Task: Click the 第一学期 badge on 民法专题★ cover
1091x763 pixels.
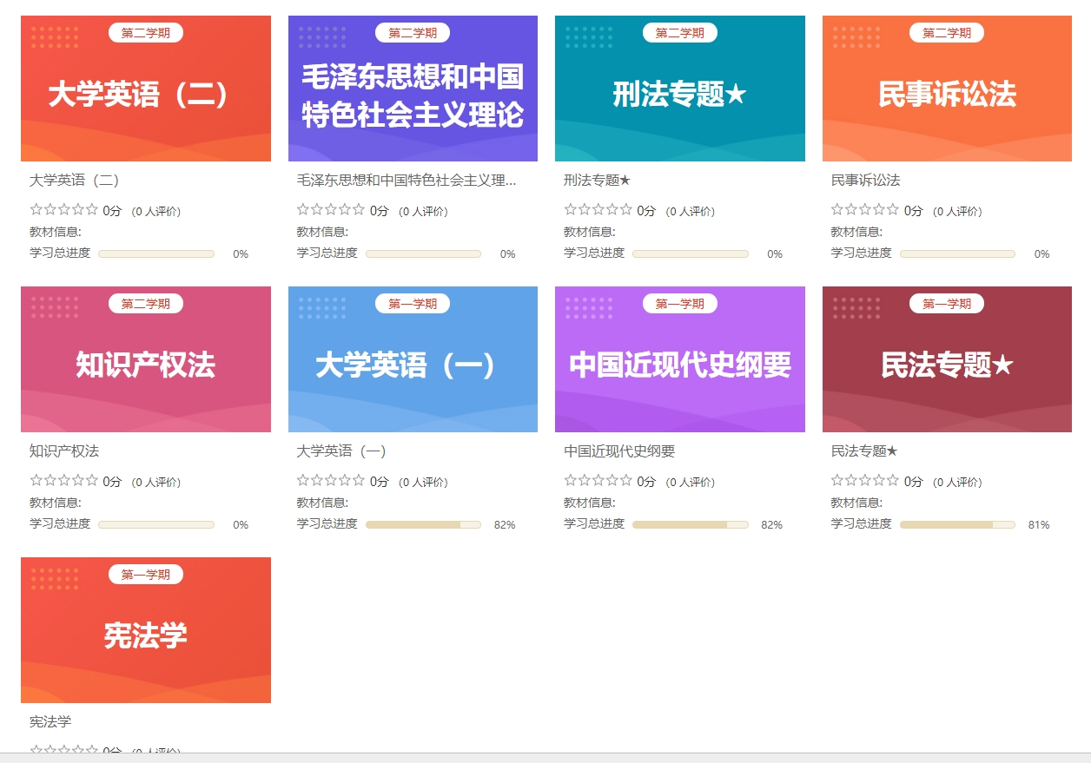Action: pos(946,304)
